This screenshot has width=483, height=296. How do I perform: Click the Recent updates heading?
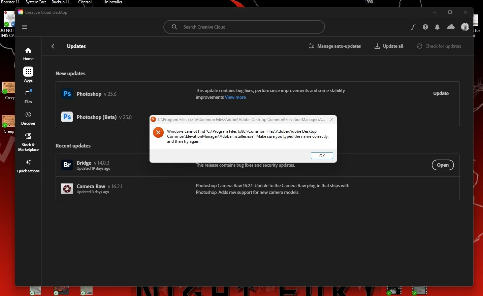73,146
